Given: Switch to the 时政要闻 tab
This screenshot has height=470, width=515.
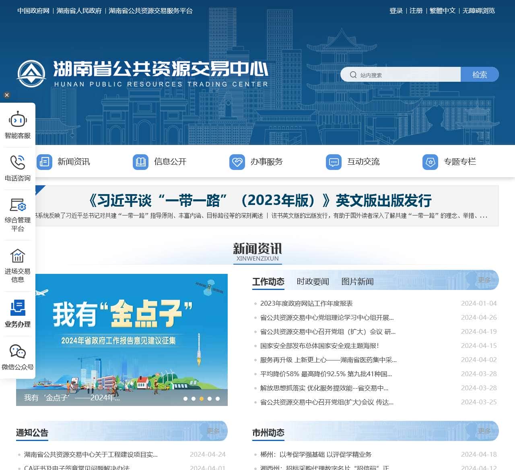Looking at the screenshot, I should pos(313,282).
